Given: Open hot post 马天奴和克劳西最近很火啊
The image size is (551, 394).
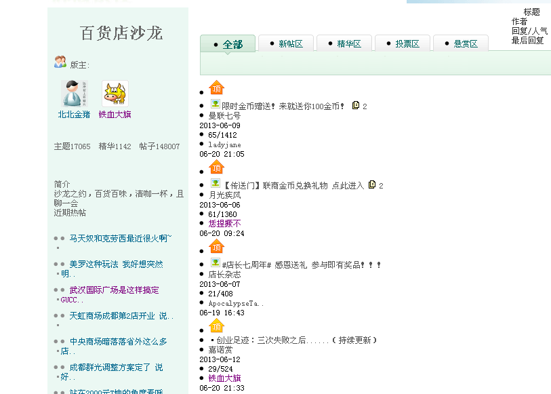Looking at the screenshot, I should click(x=120, y=239).
